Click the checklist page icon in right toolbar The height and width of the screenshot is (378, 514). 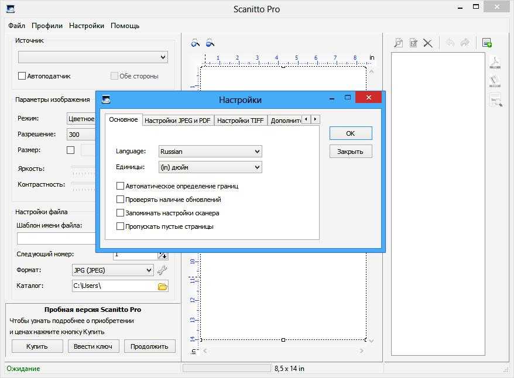(413, 43)
